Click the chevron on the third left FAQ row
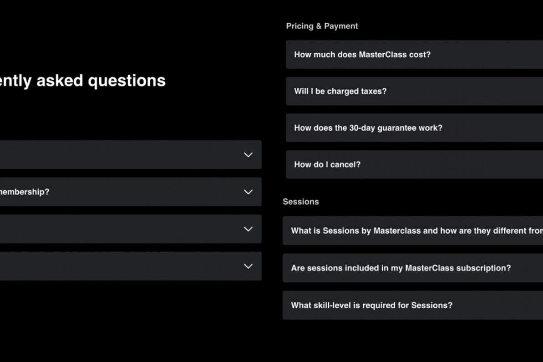 pyautogui.click(x=248, y=229)
